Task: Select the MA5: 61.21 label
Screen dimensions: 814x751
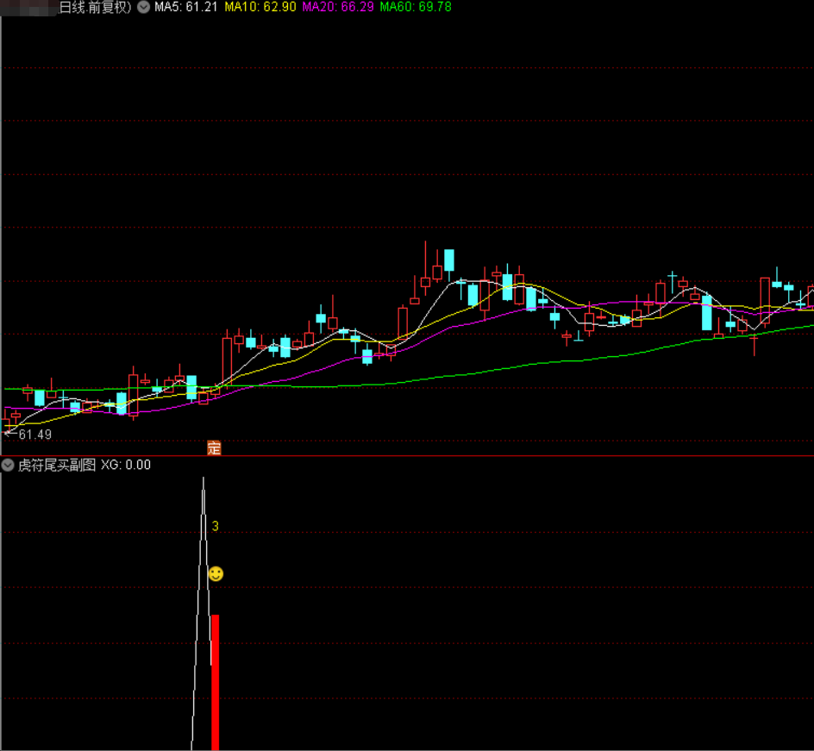Action: [x=186, y=7]
